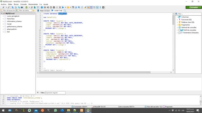The image size is (202, 113).
Task: Open the Ayuda menu
Action: pos(46,4)
